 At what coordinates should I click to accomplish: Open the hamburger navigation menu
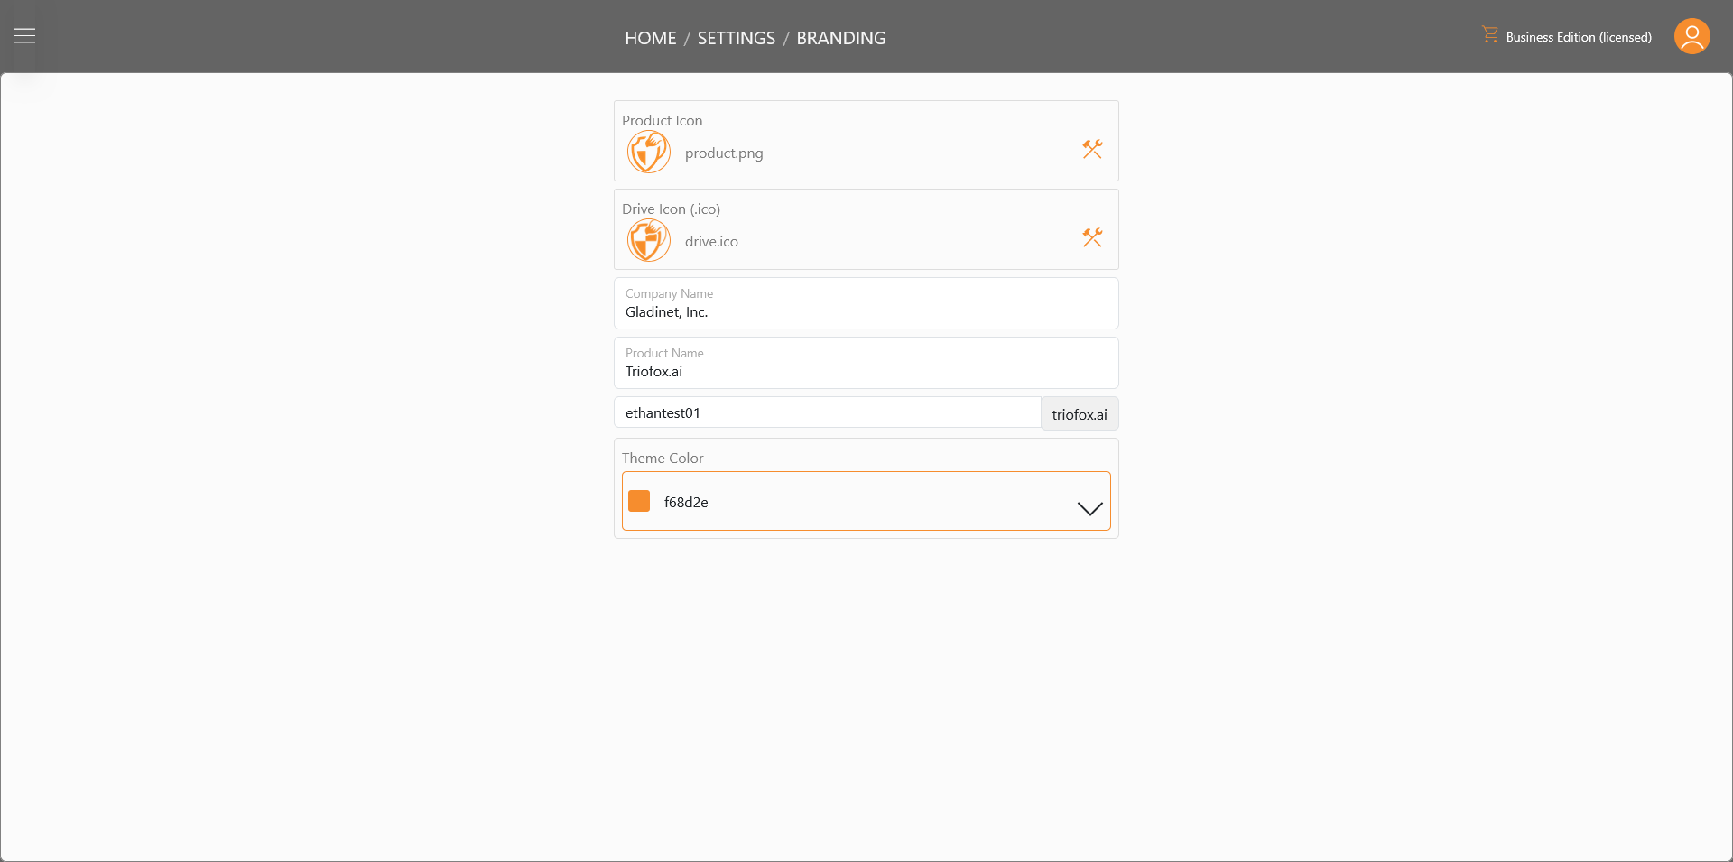click(24, 36)
